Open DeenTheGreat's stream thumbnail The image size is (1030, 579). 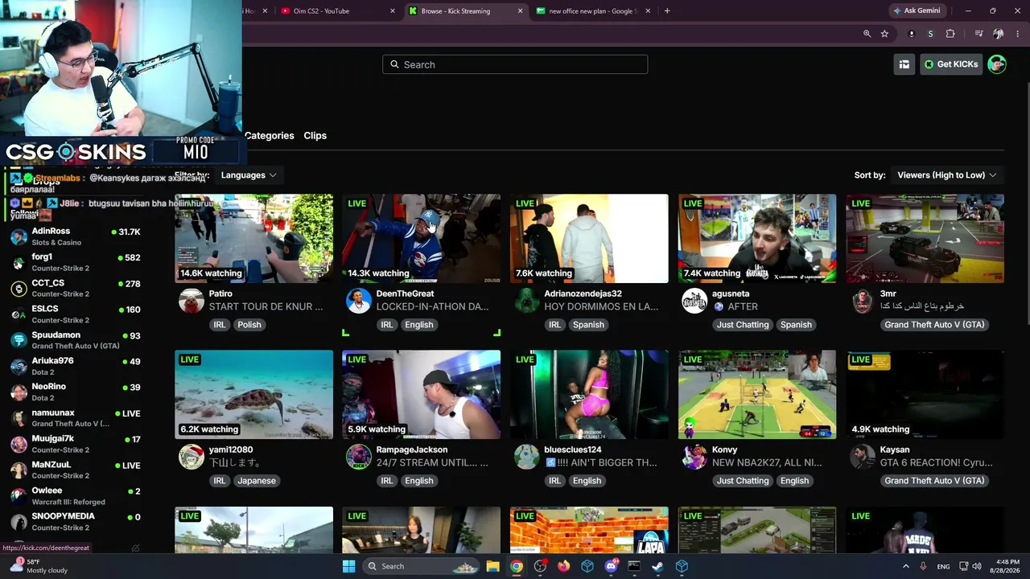click(421, 238)
